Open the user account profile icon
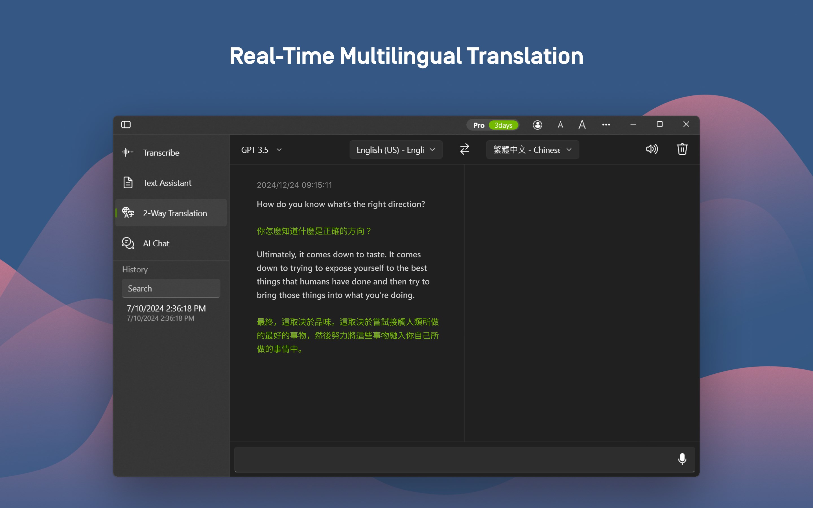 coord(537,125)
